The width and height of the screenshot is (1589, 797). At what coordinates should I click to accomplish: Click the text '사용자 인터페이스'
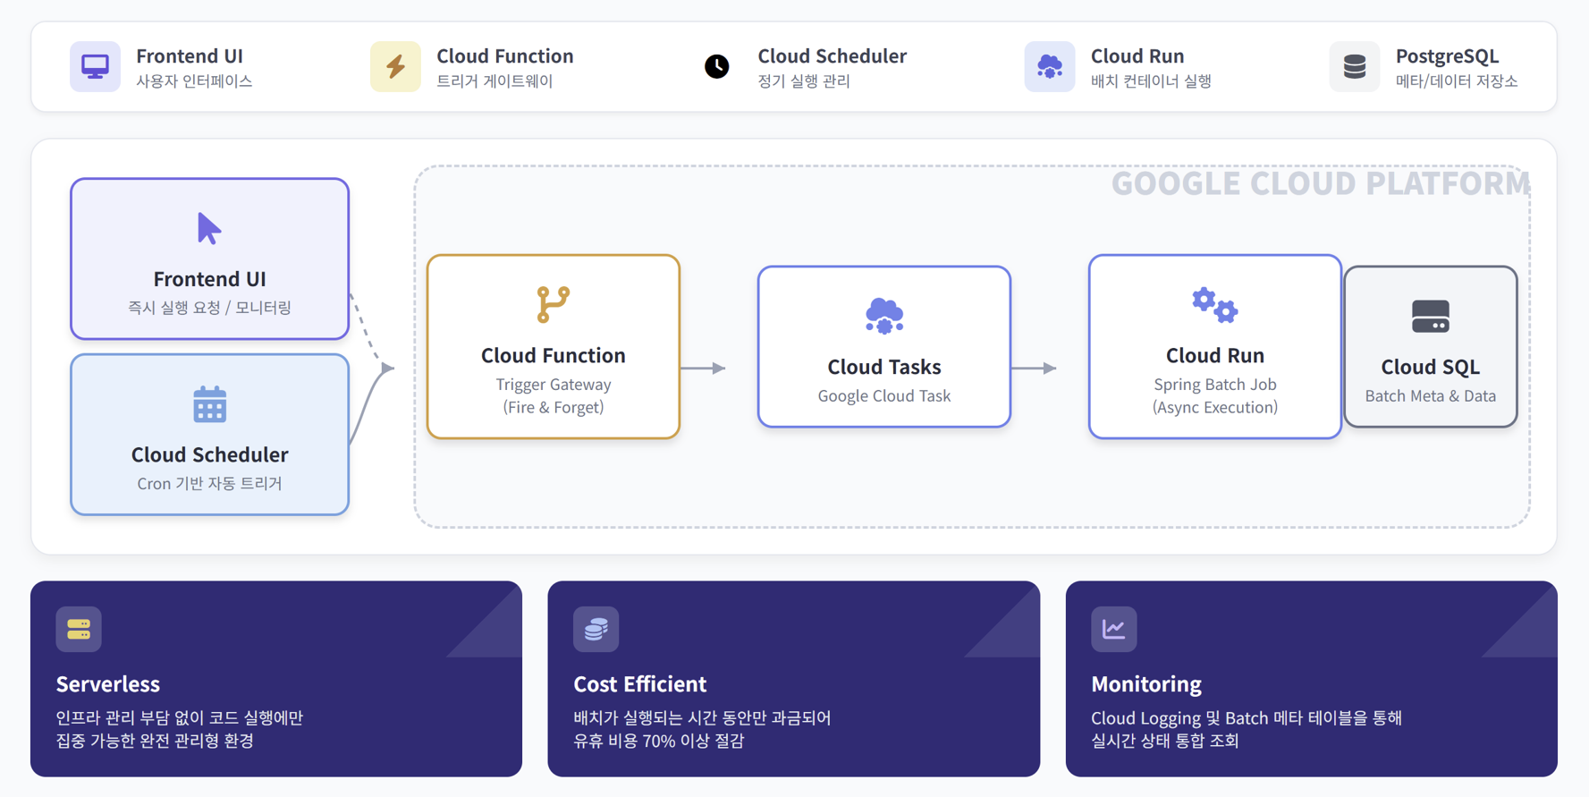(193, 81)
